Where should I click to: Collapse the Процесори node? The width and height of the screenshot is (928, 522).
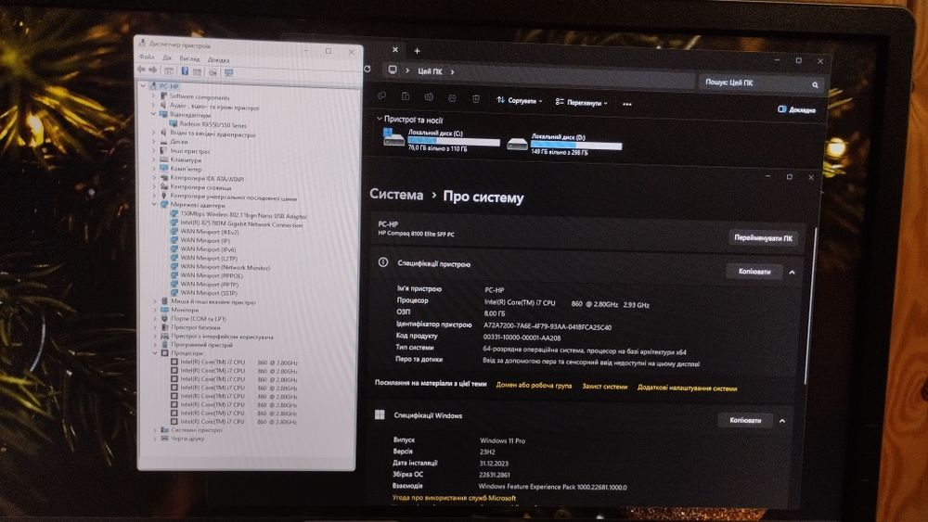pos(155,353)
